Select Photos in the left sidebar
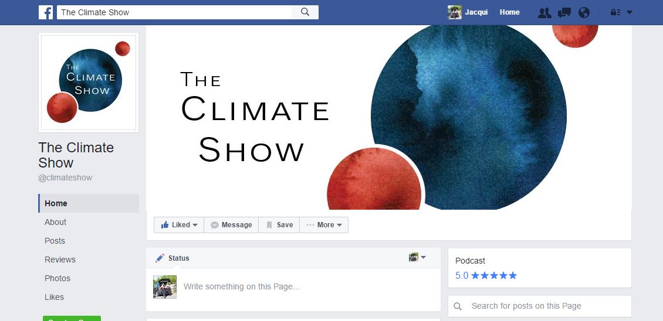The image size is (663, 321). tap(57, 278)
